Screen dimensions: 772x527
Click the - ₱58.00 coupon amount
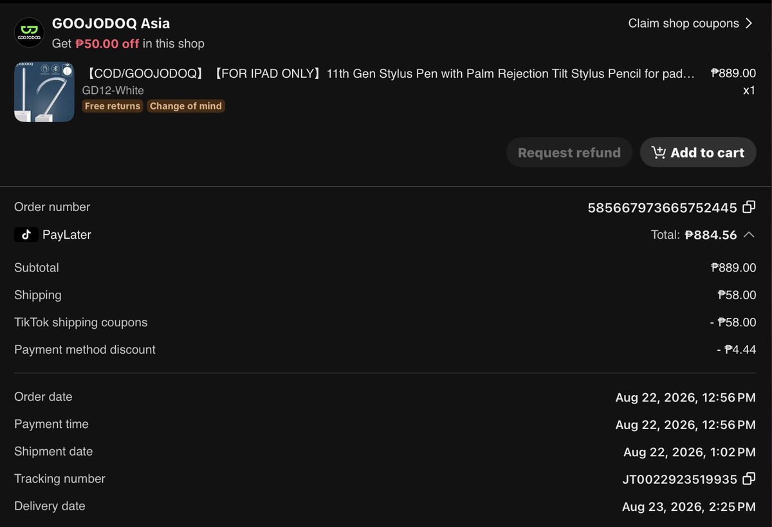pos(733,322)
